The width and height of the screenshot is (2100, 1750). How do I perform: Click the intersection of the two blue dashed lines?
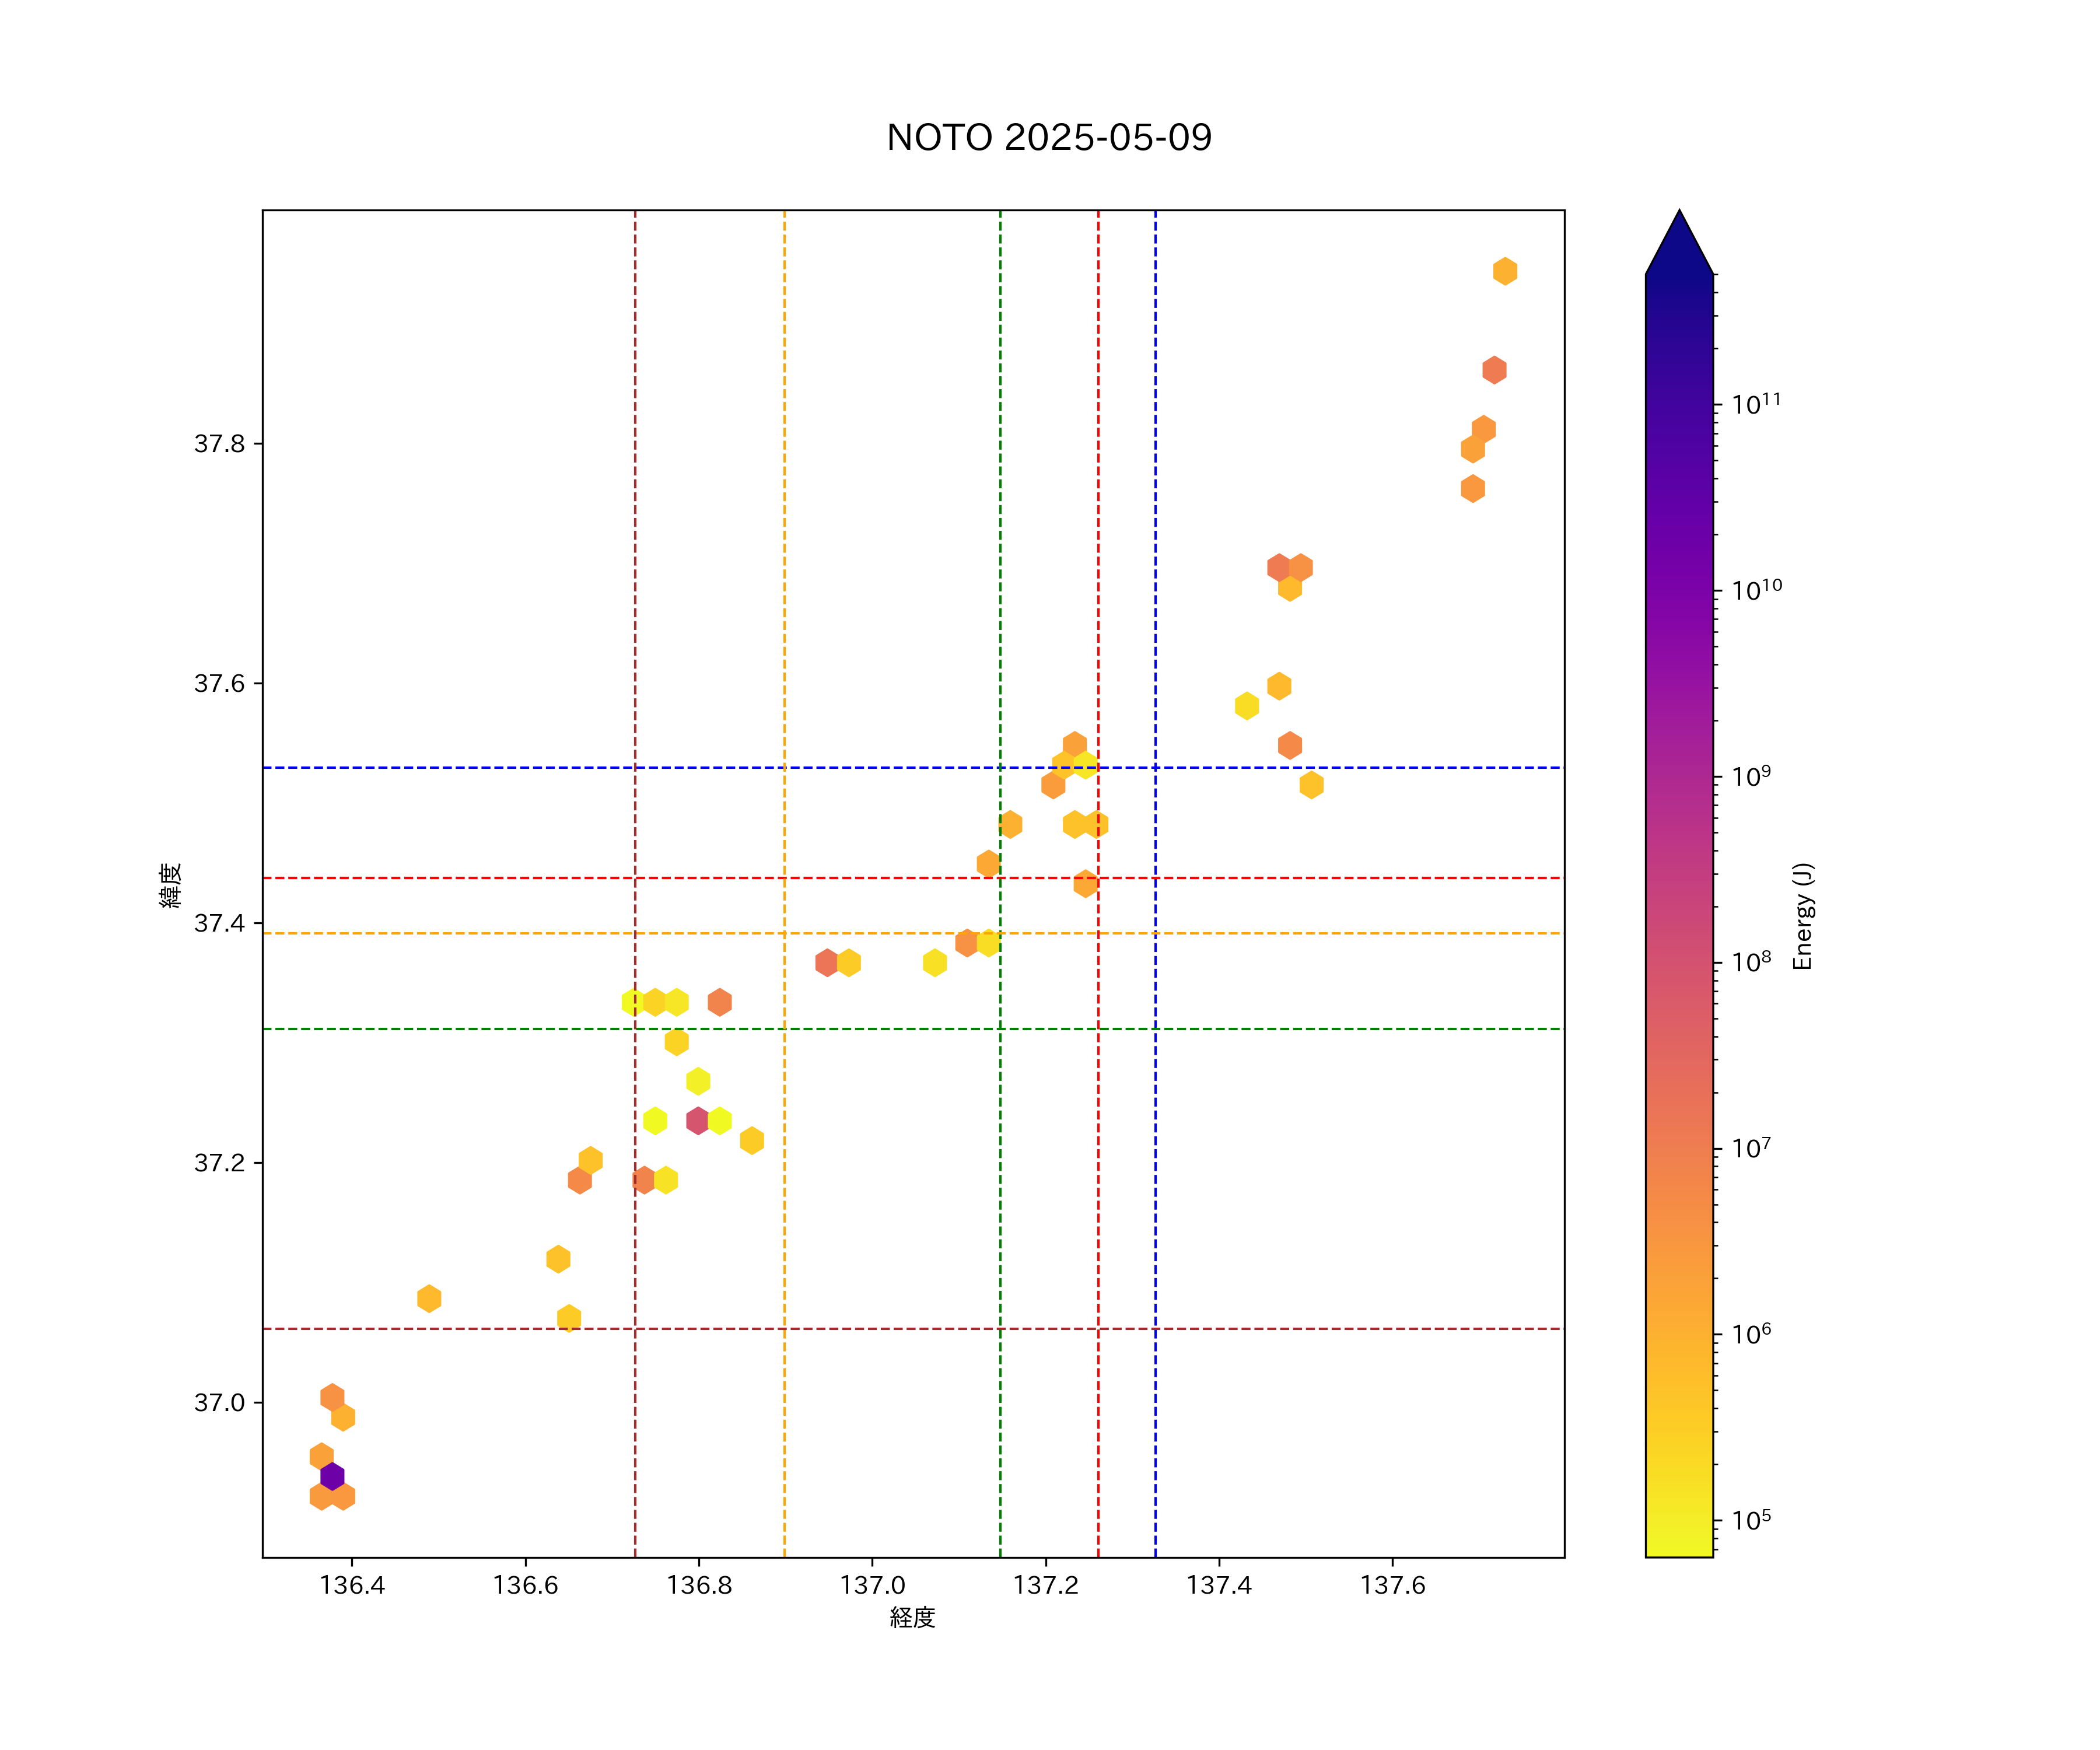[x=1155, y=768]
